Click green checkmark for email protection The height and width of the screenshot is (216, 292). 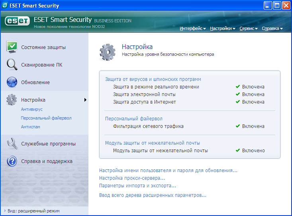click(x=237, y=94)
